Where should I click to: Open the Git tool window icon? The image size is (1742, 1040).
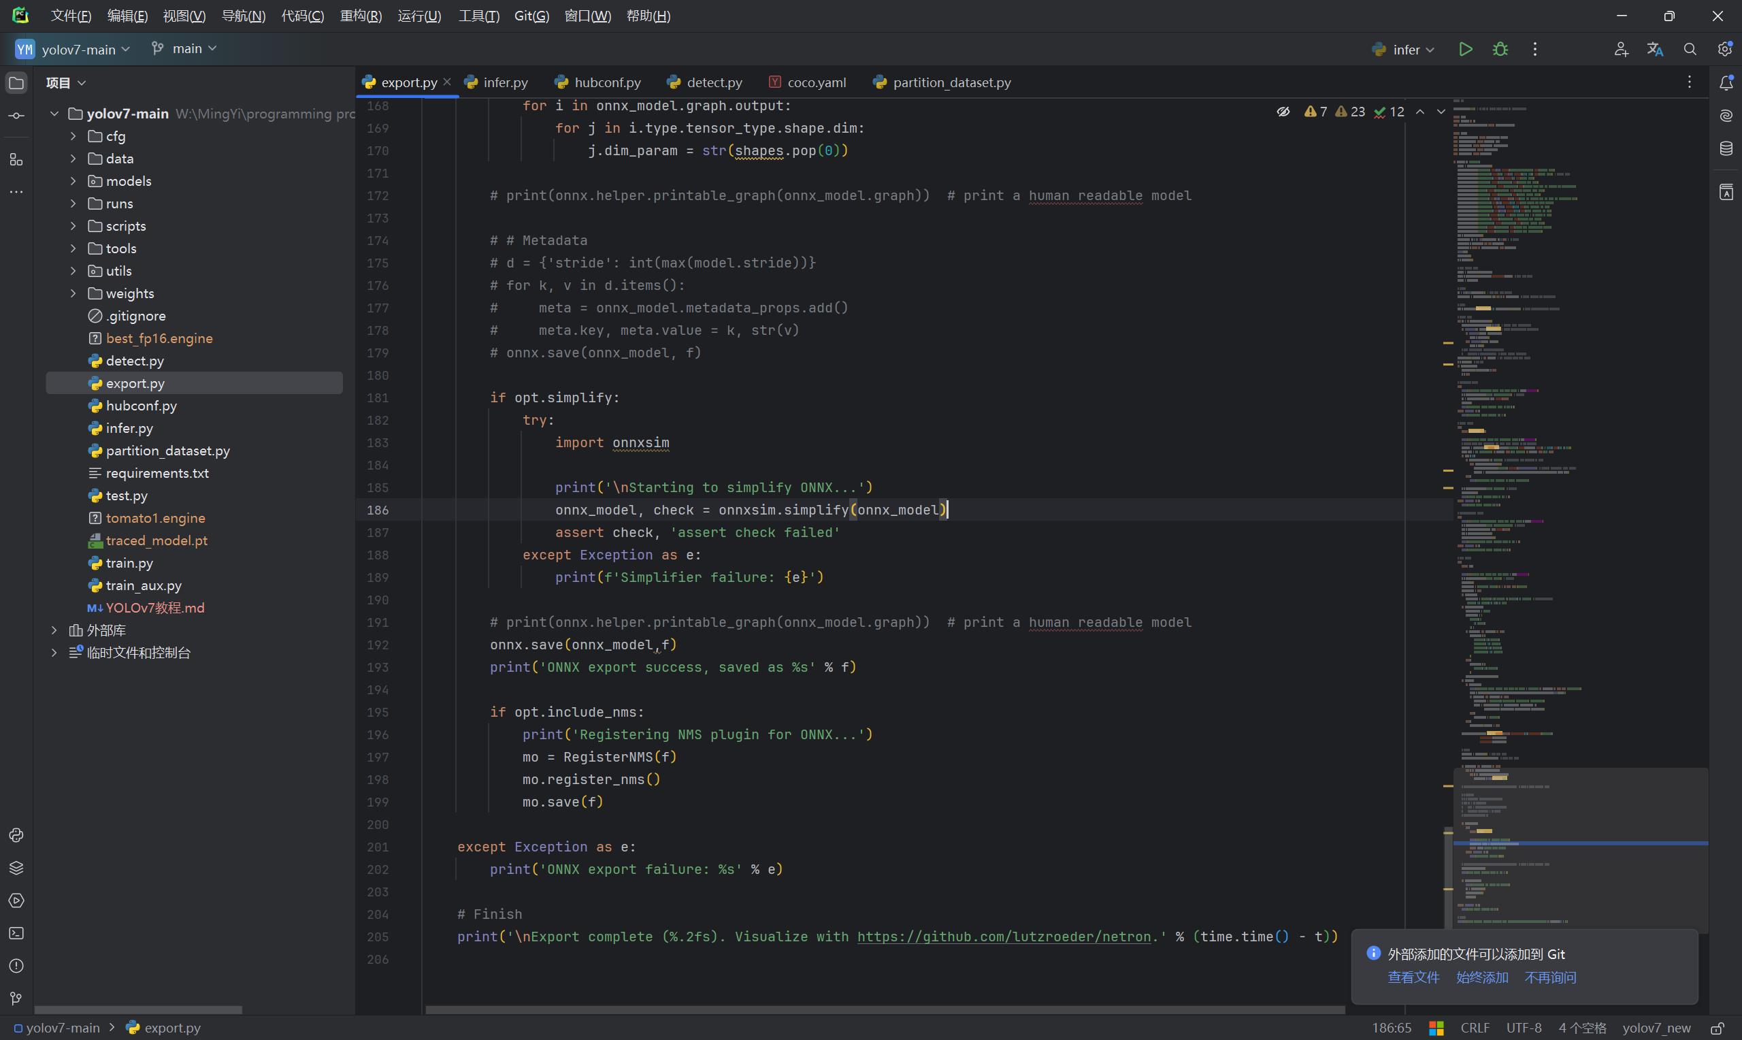[16, 998]
